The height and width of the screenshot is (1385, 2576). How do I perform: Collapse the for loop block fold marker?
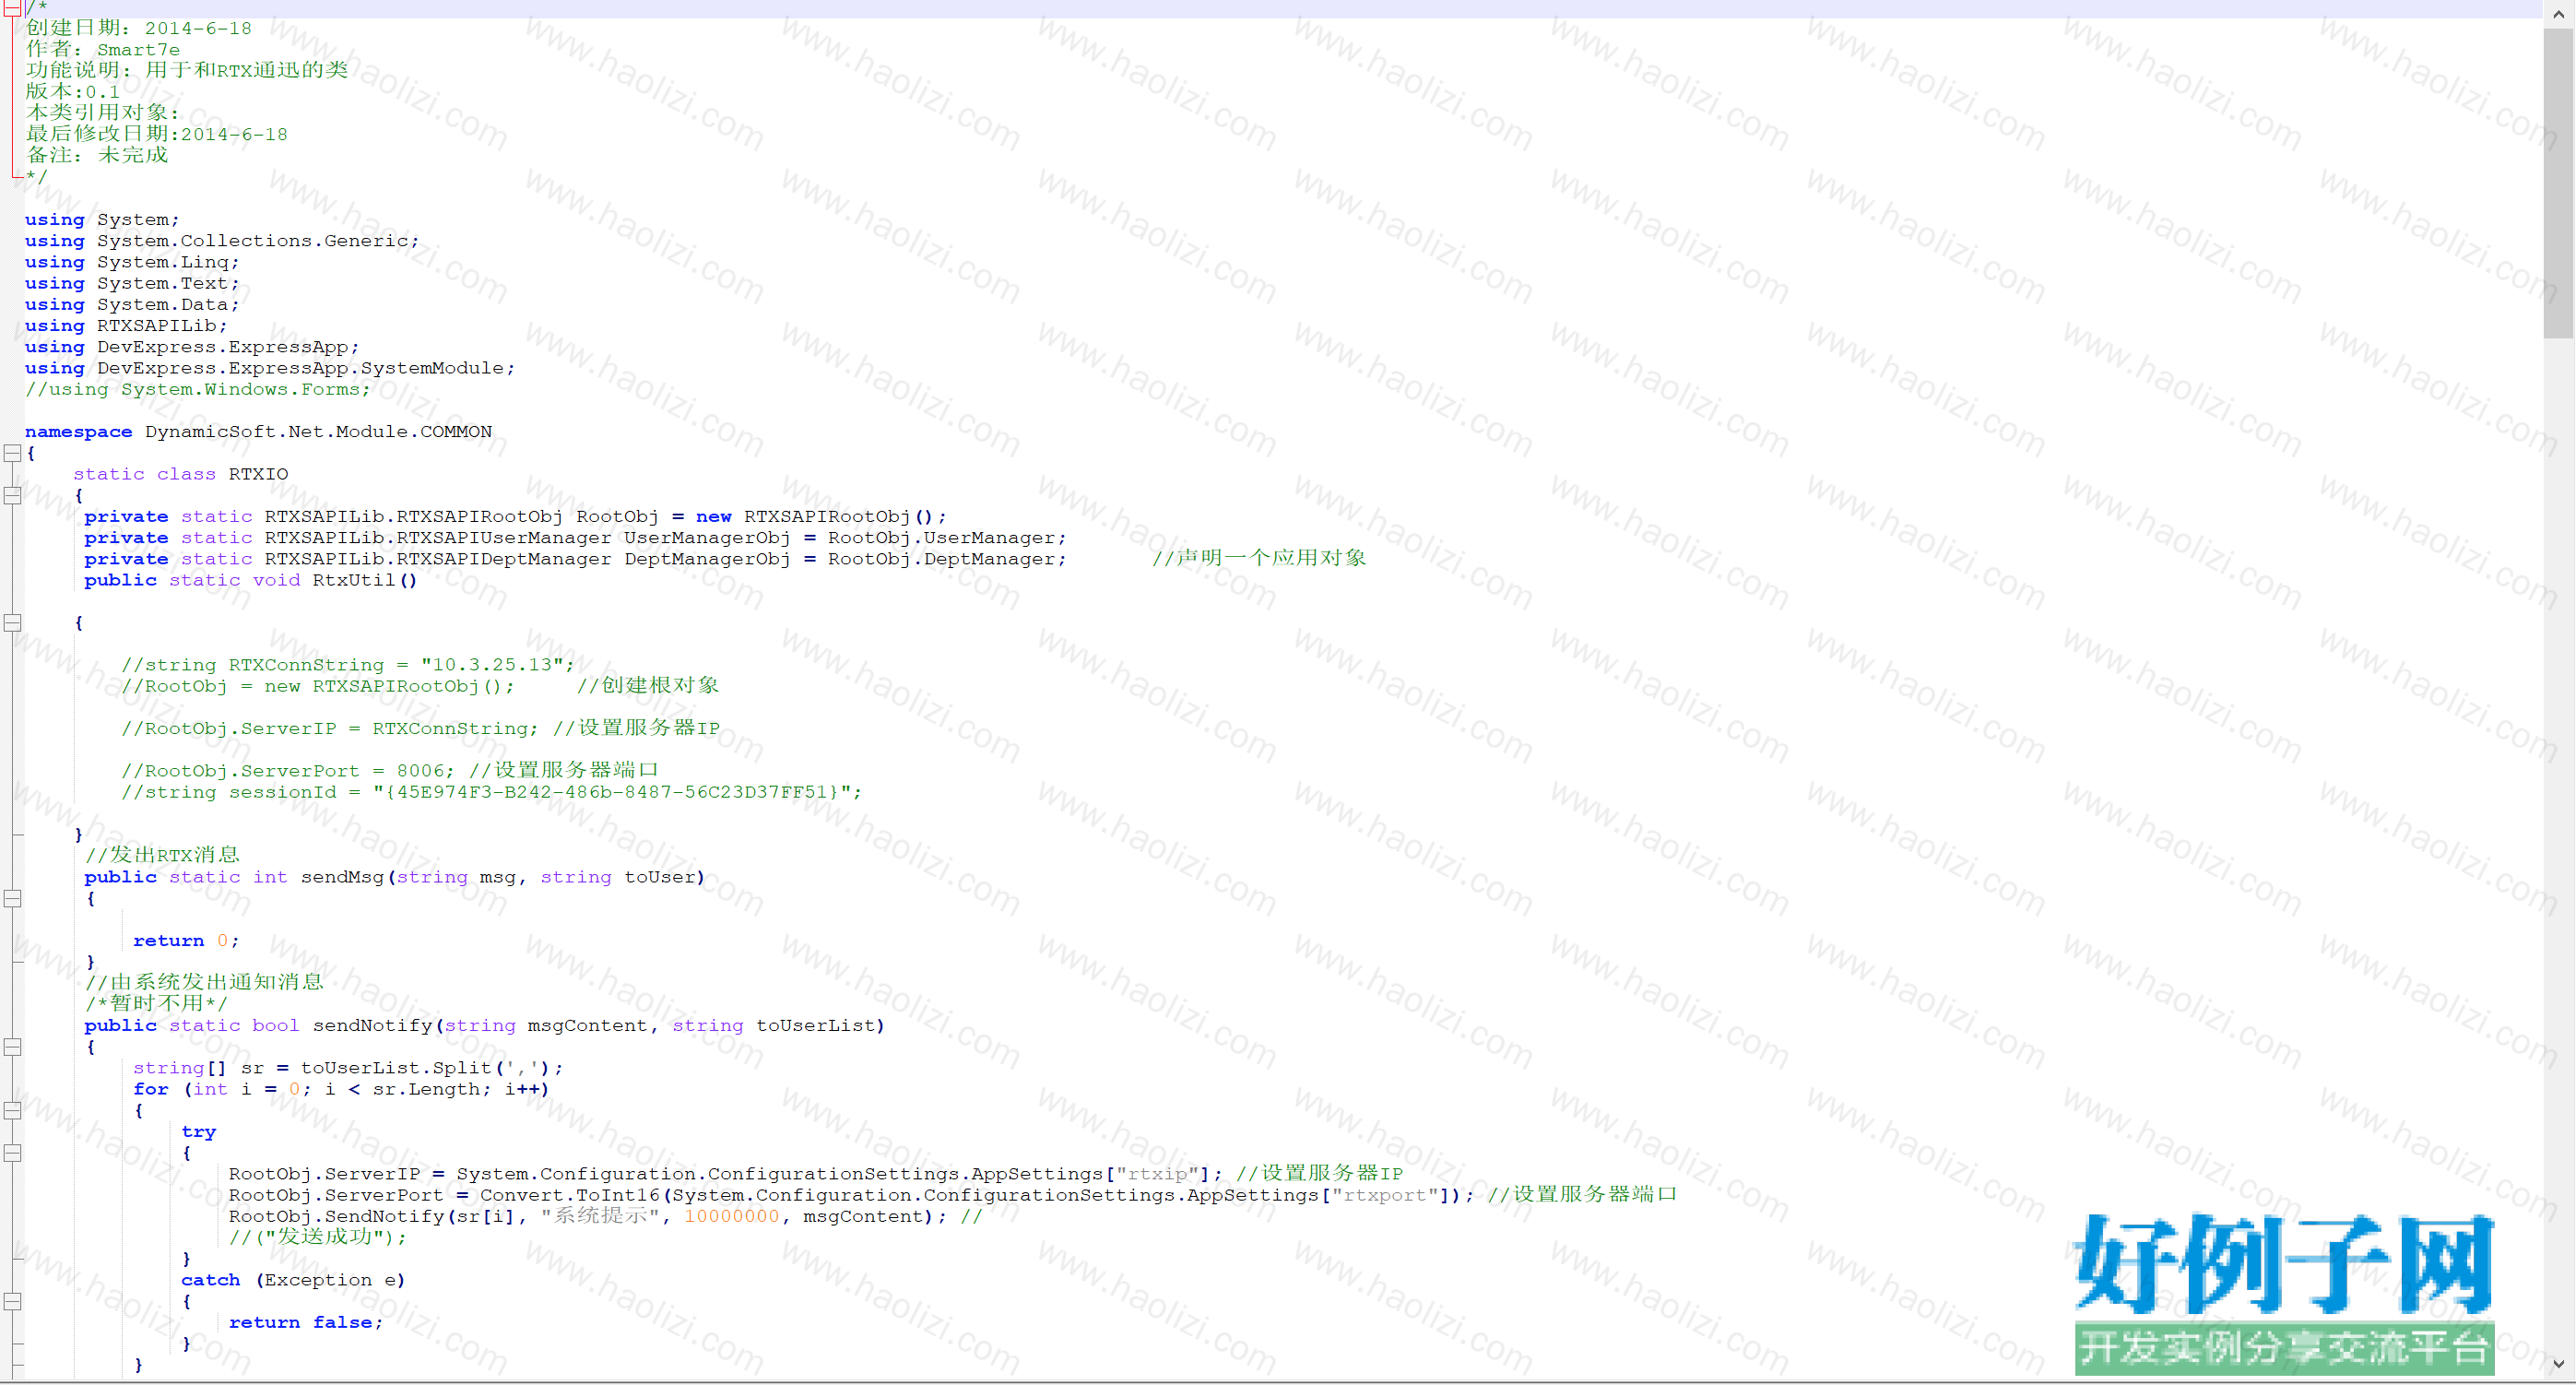[x=12, y=1110]
